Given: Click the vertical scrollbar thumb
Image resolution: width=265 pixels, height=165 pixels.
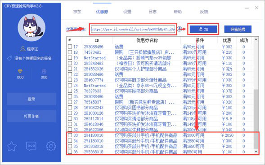Looking at the screenshot, I should click(256, 119).
